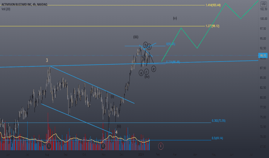Select the 0.382(73.55) retracement label
Image resolution: width=269 pixels, height=158 pixels.
(x=218, y=121)
